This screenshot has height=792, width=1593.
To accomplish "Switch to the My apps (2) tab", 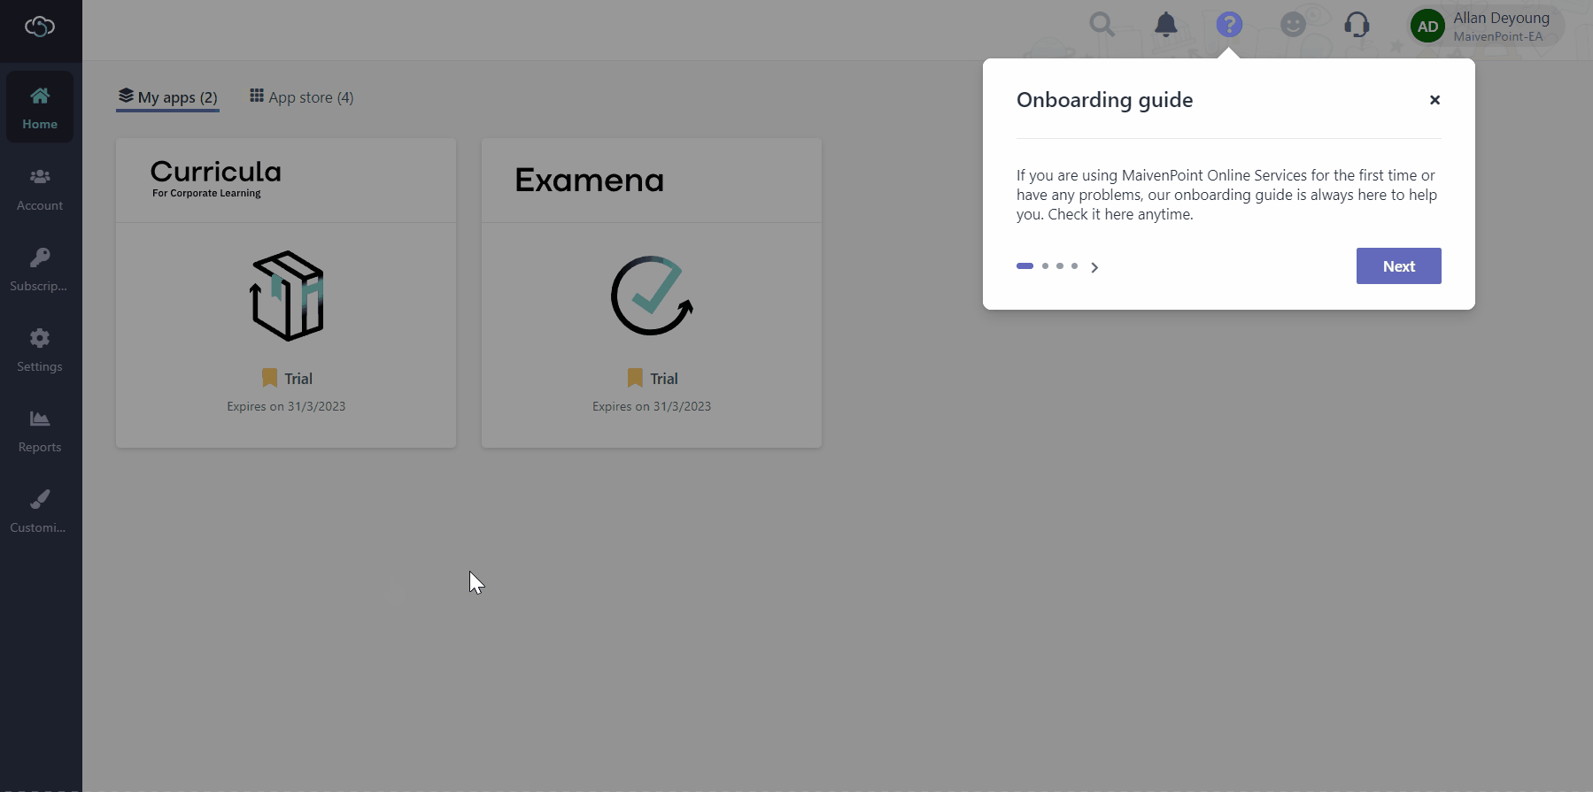I will [x=167, y=97].
